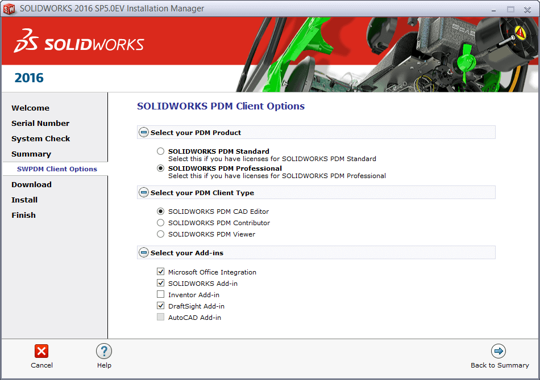Viewport: 540px width, 380px height.
Task: Go to the System Check step
Action: click(40, 139)
